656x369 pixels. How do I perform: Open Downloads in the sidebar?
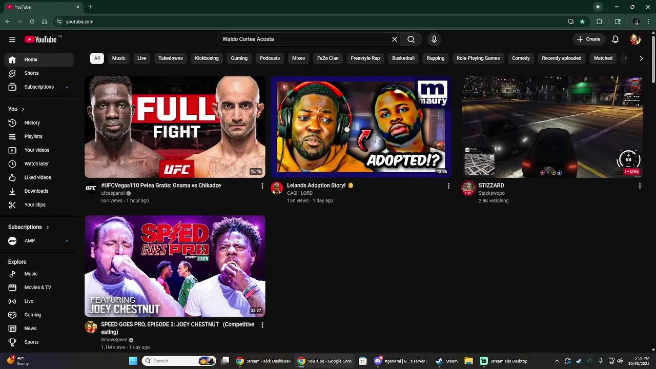tap(39, 191)
